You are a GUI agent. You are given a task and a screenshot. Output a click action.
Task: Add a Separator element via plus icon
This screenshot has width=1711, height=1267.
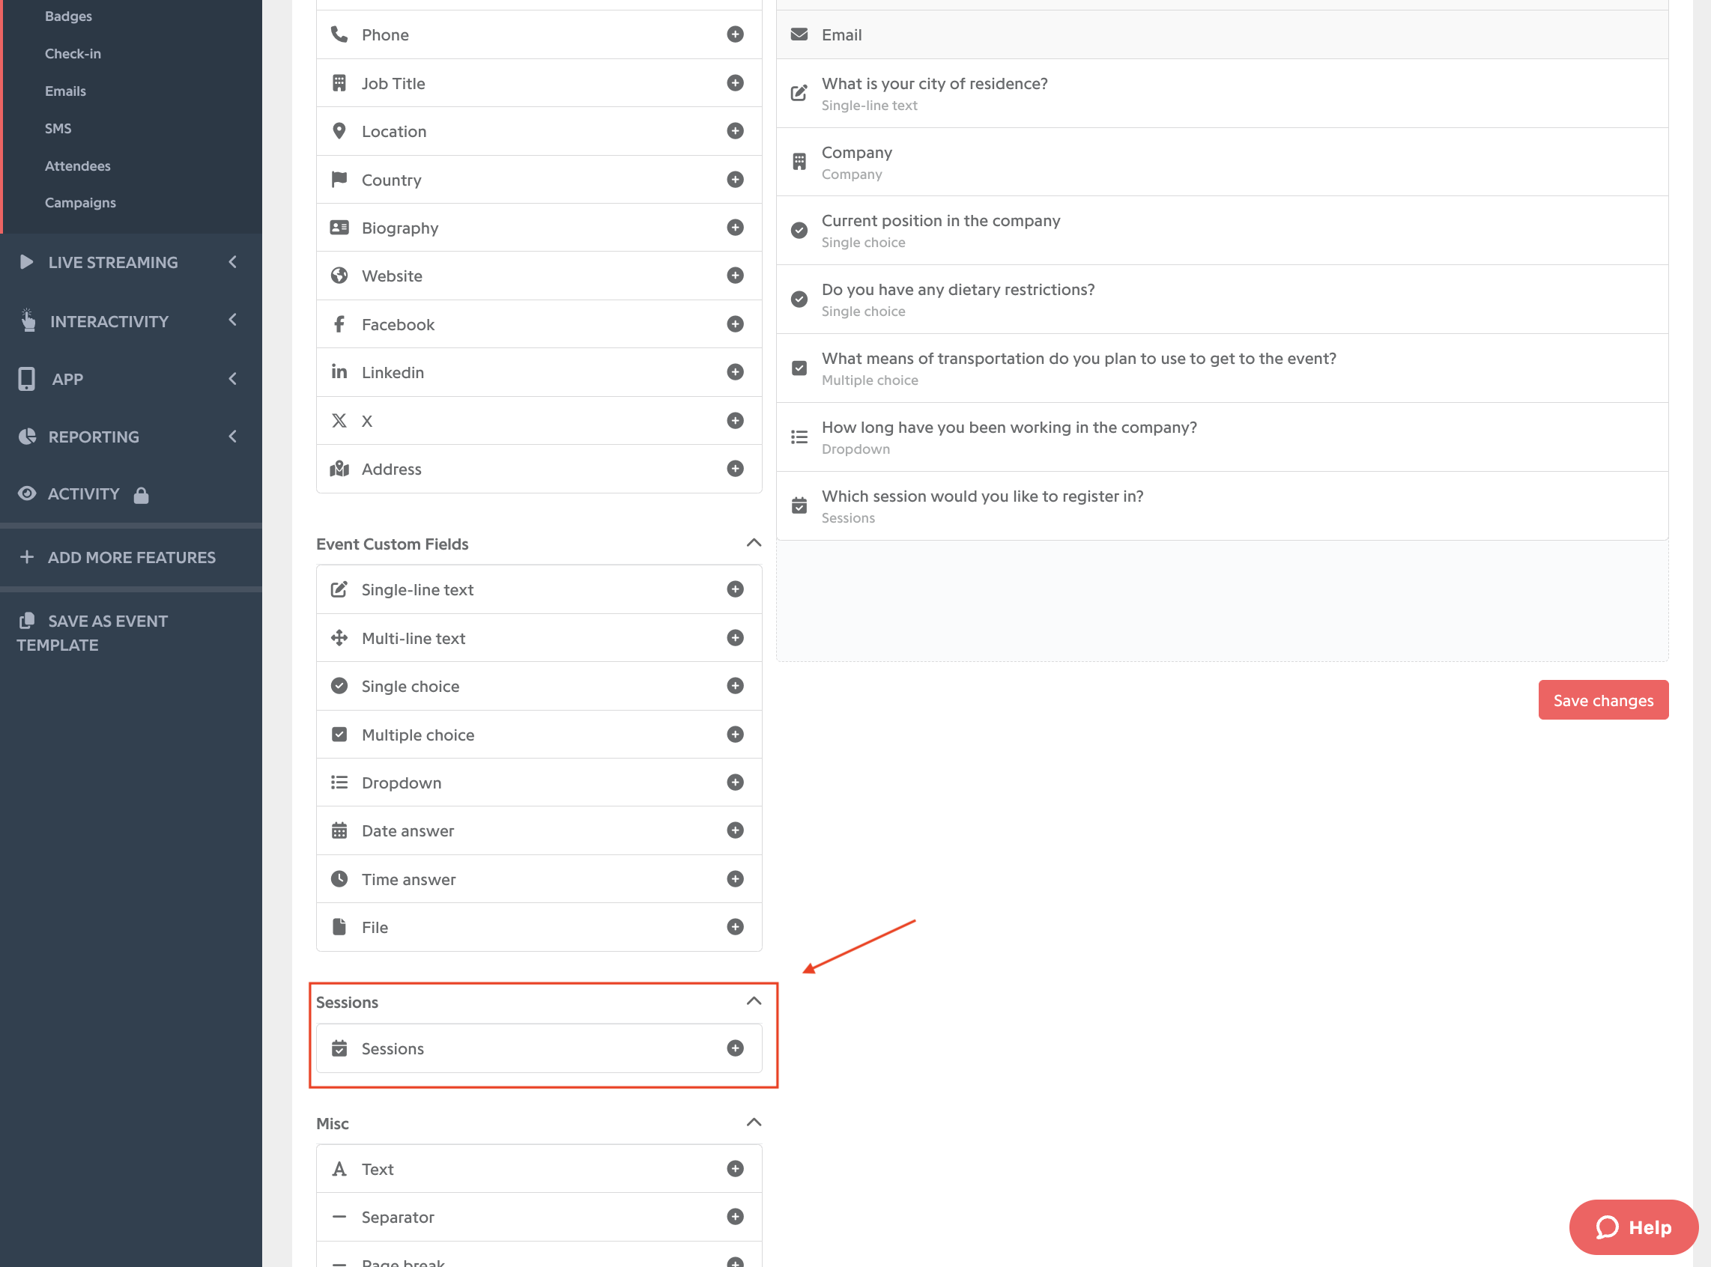coord(735,1217)
